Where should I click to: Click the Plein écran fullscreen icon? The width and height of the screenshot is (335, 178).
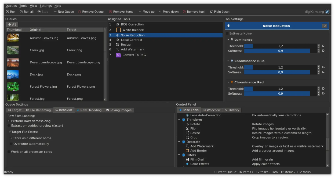[x=211, y=12]
